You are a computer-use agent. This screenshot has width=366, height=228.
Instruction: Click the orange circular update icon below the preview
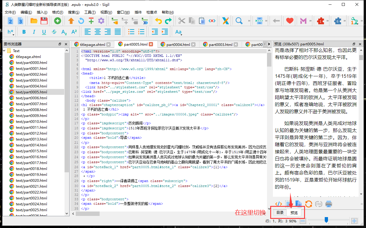point(309,204)
